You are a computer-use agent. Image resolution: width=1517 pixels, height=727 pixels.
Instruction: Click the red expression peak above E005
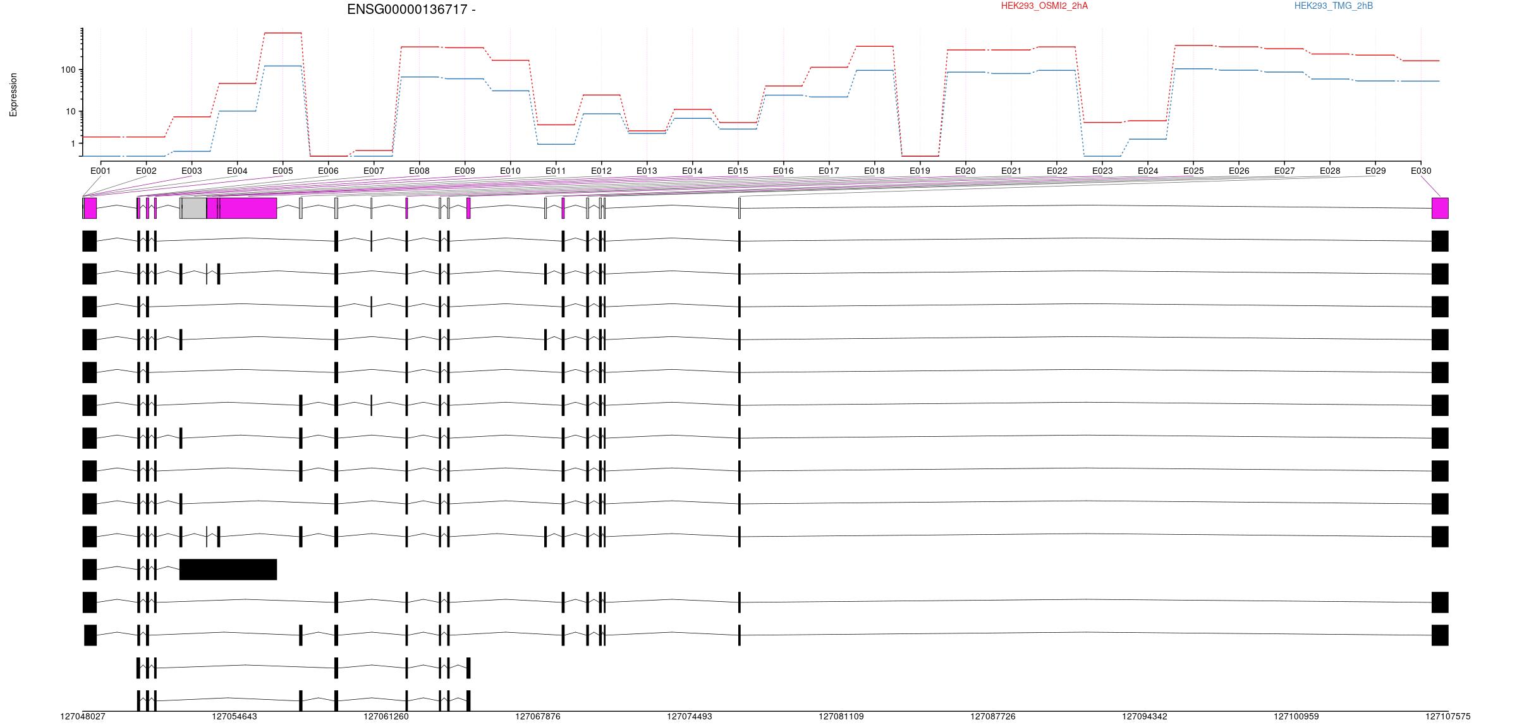point(283,33)
